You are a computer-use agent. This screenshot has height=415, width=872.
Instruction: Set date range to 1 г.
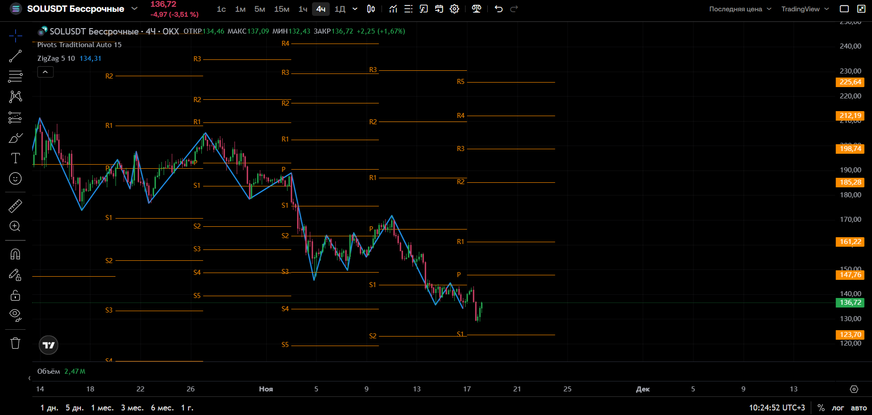[187, 408]
